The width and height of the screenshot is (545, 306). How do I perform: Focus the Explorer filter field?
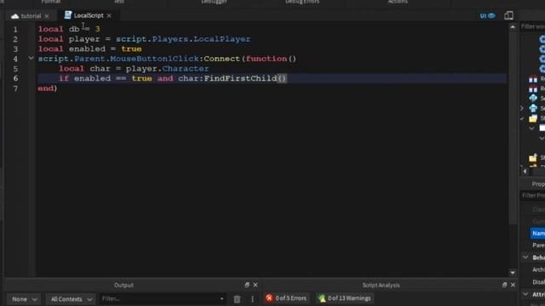point(533,26)
